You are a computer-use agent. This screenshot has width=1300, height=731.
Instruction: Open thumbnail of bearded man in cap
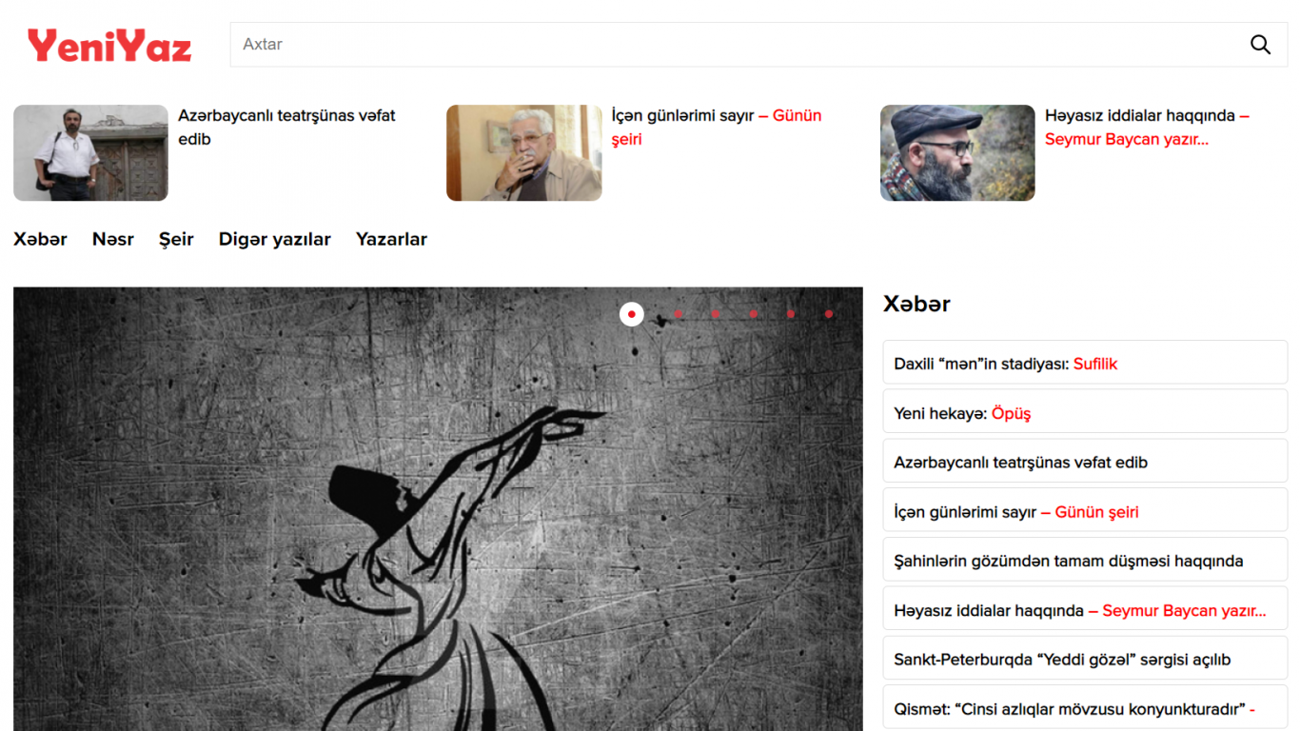(x=957, y=152)
